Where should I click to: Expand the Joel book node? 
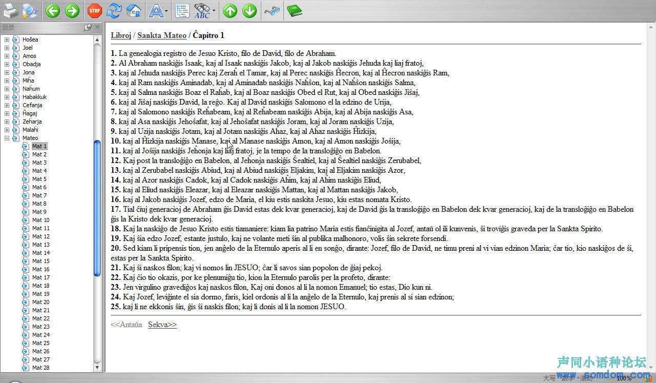7,48
